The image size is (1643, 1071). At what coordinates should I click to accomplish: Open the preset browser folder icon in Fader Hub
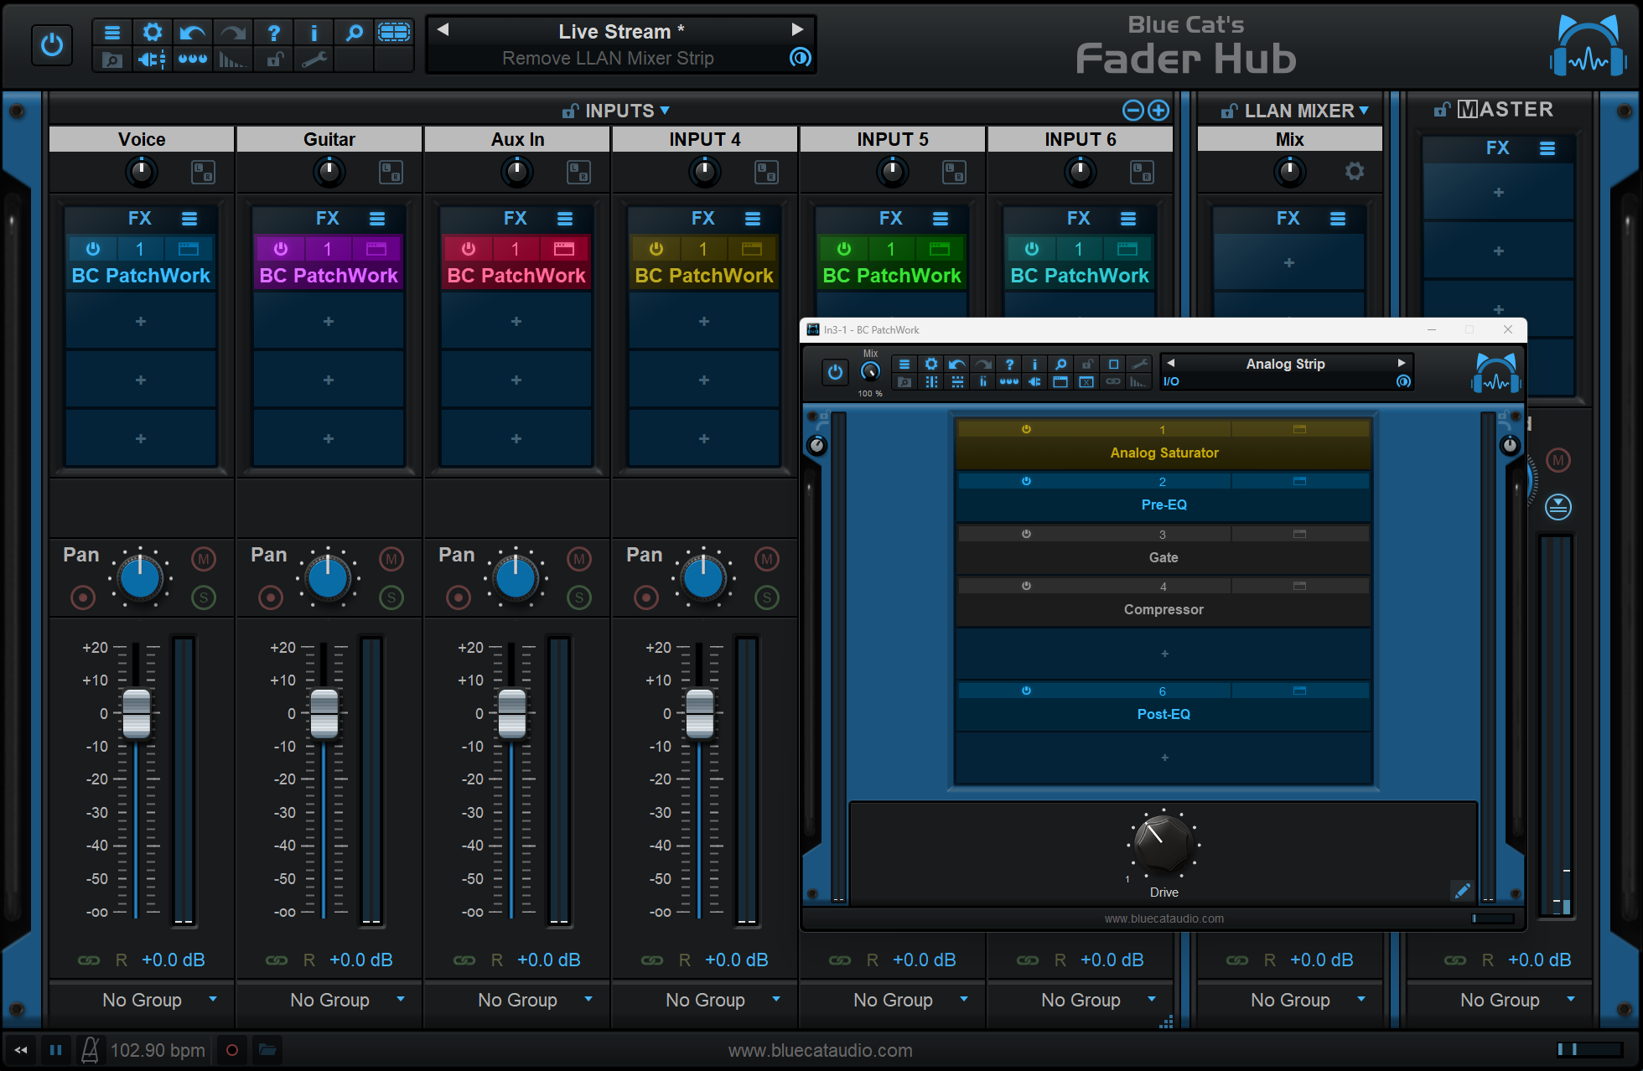[x=111, y=59]
